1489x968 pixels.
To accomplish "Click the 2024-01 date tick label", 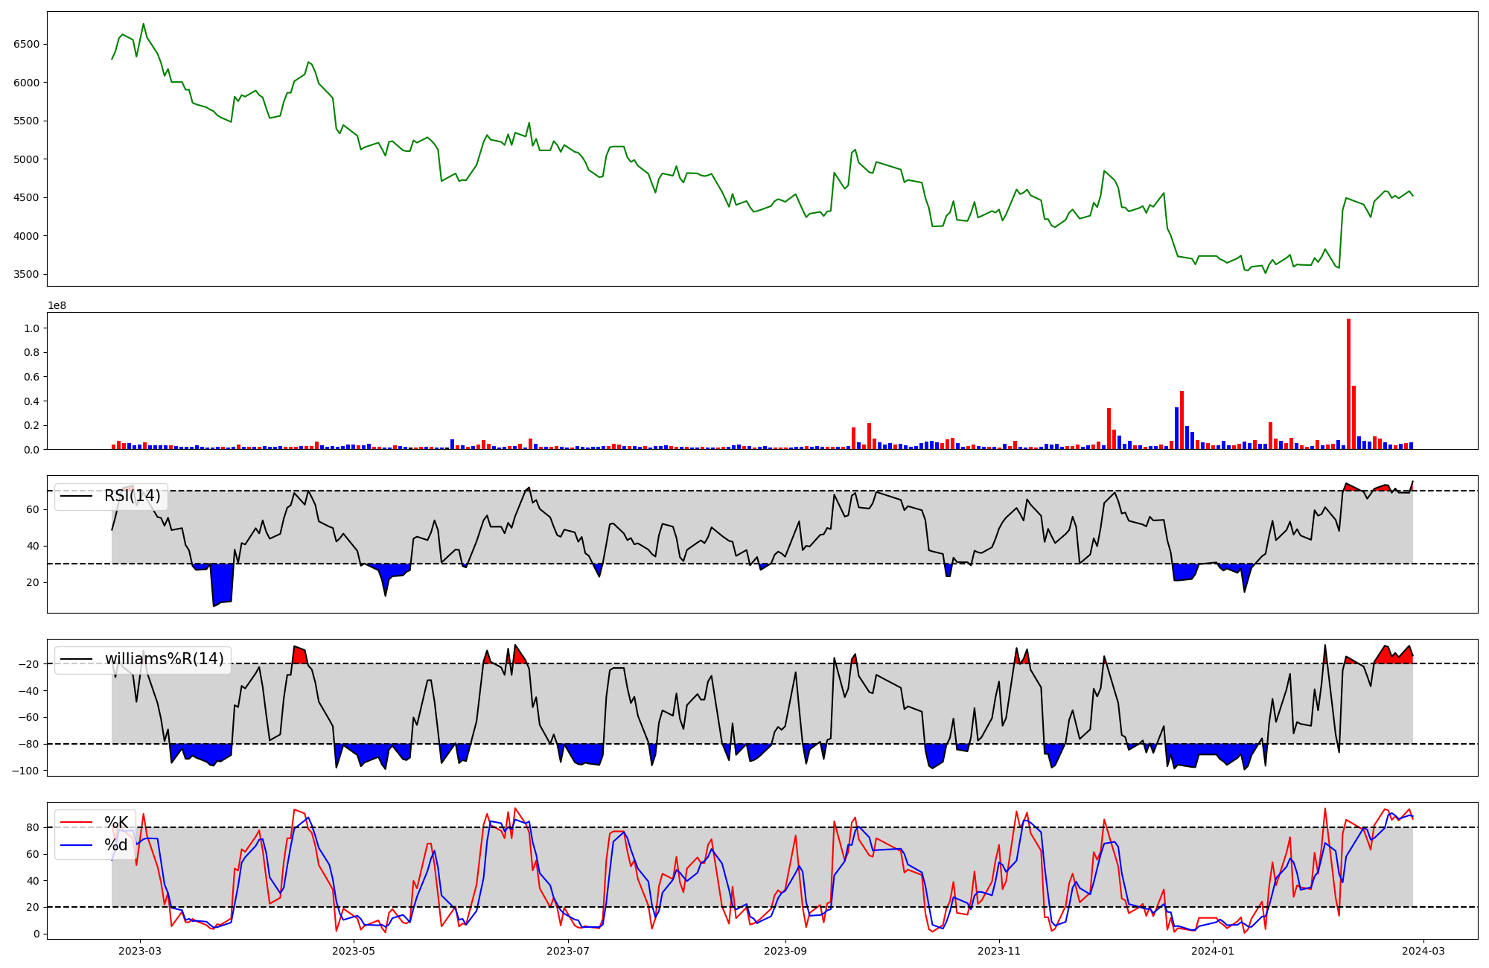I will [x=1214, y=951].
